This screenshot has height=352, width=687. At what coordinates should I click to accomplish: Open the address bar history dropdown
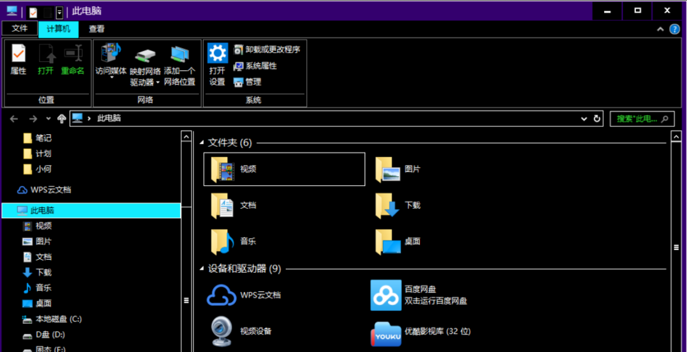click(x=584, y=118)
